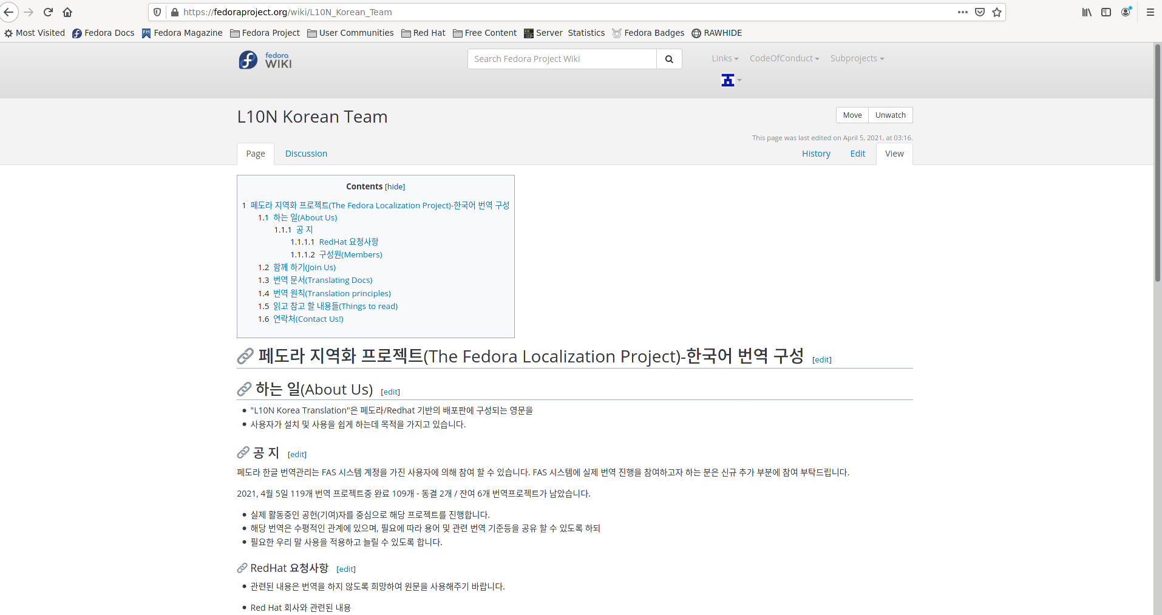Expand Fedora Project bookmark folder
This screenshot has width=1162, height=615.
tap(265, 33)
